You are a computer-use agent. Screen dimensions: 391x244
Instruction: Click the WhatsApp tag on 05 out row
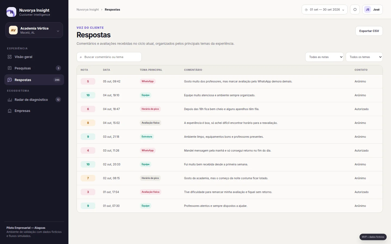coord(147,81)
